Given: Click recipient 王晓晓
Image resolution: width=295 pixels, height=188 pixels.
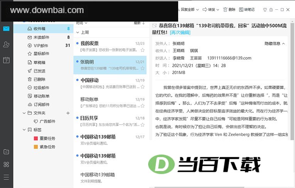Looking at the screenshot, I should click(179, 51).
